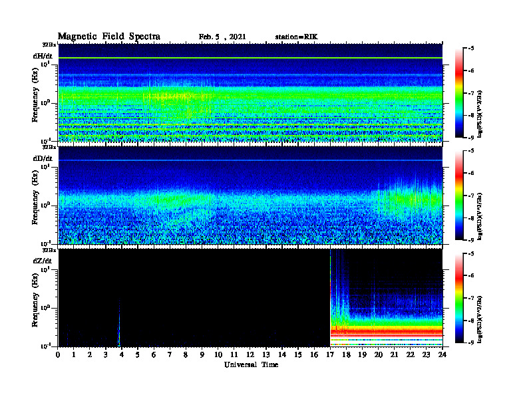Click hour 9 on the Universal Time axis
This screenshot has width=527, height=407.
click(x=202, y=355)
